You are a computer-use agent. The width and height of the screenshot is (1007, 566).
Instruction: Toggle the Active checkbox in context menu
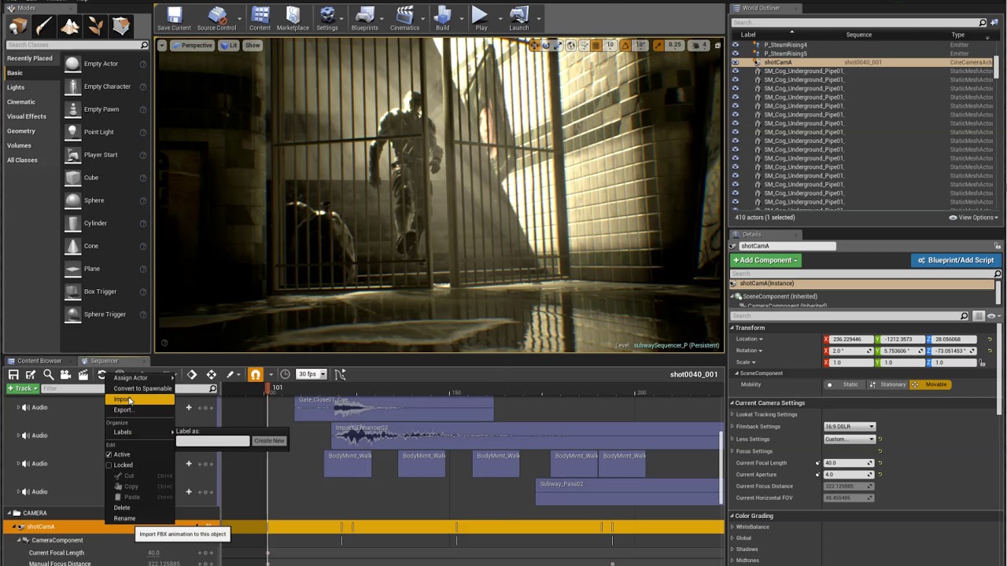pyautogui.click(x=109, y=454)
